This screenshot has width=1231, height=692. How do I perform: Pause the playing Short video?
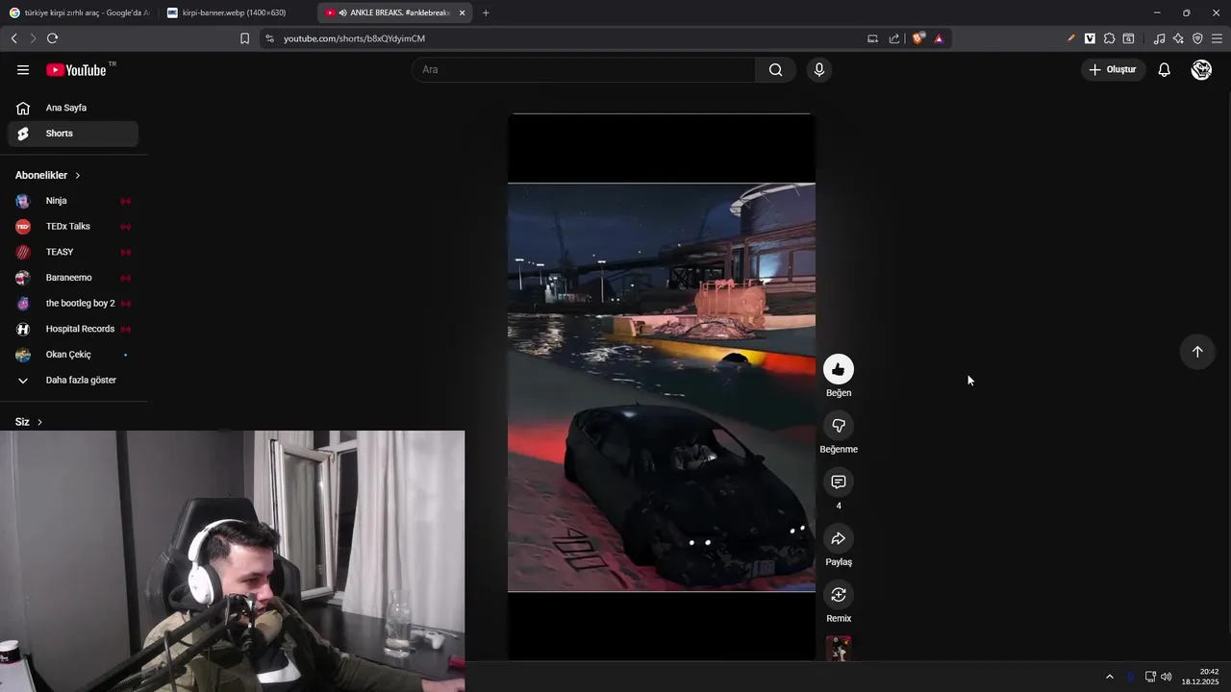coord(662,386)
